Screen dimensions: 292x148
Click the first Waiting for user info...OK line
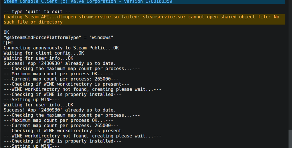[x=38, y=58]
